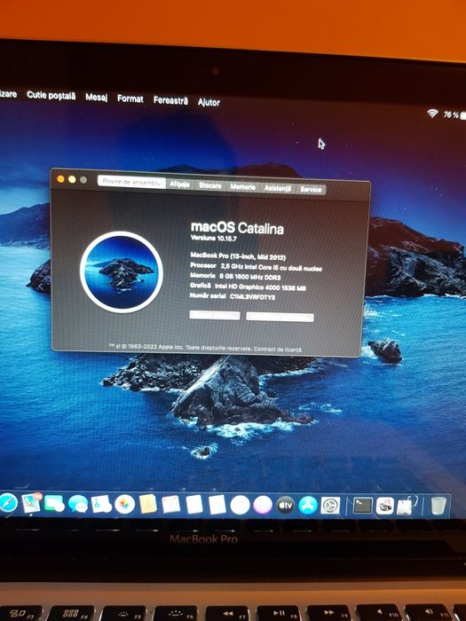Open the Ajutor menu
This screenshot has height=621, width=466.
209,102
